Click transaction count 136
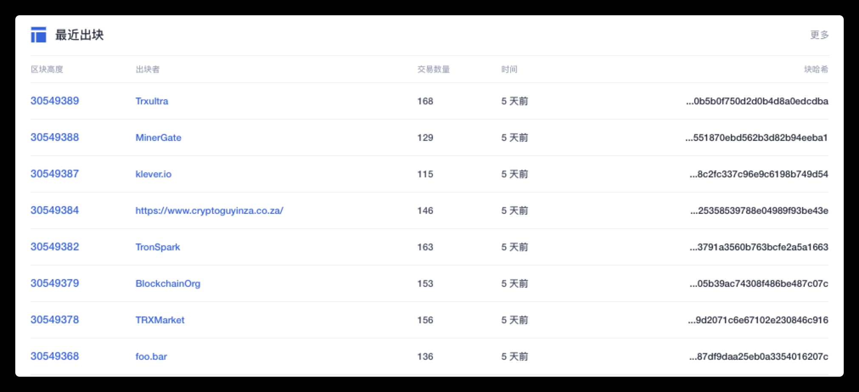The height and width of the screenshot is (392, 859). [x=425, y=356]
